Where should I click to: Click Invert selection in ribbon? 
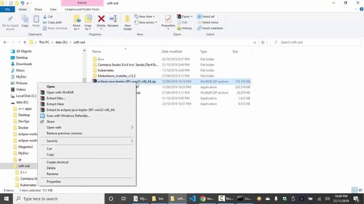[x=210, y=28]
